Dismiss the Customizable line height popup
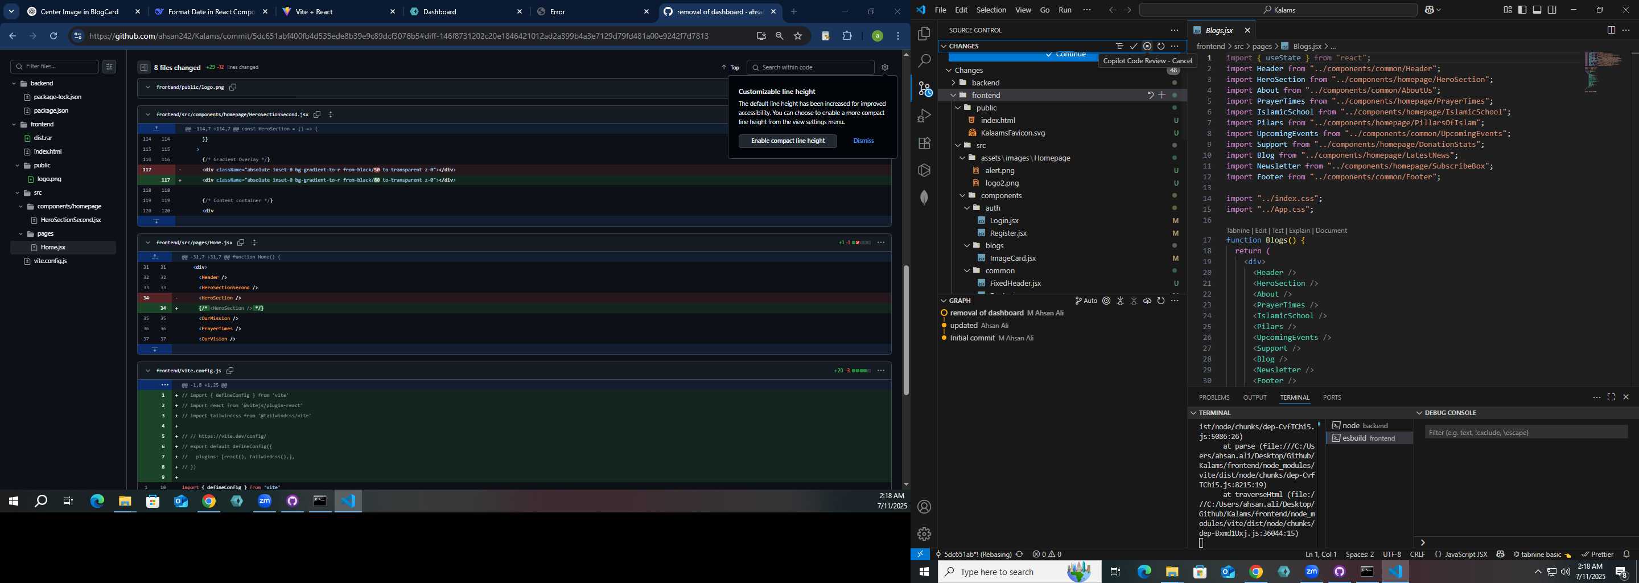The height and width of the screenshot is (583, 1639). [863, 141]
